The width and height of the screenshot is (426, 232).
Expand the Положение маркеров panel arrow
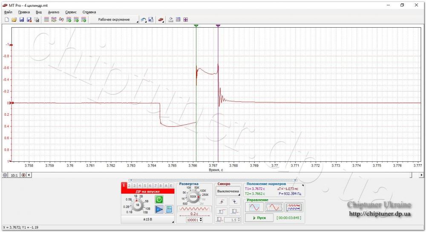303,185
